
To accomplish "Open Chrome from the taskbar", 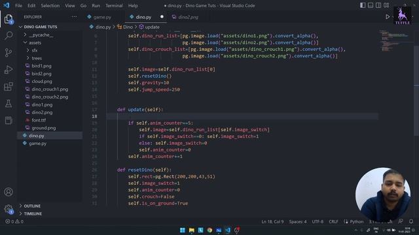I will tap(209, 230).
